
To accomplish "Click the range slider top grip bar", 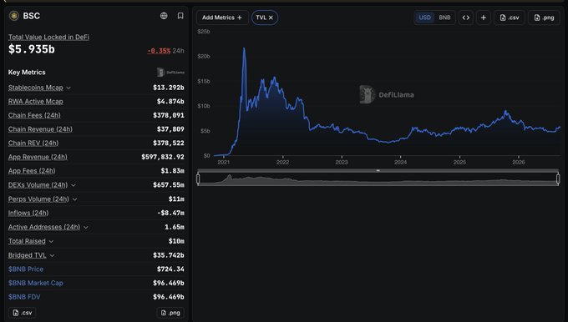I will click(378, 170).
